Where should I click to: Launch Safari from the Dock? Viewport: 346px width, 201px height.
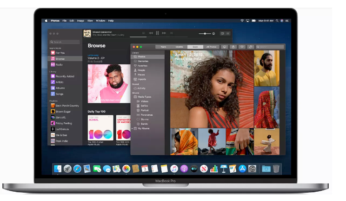77,169
